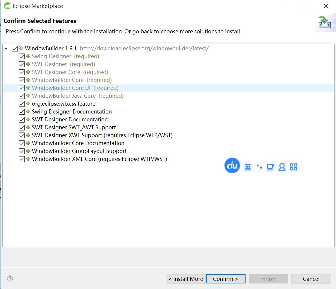Click the windowbuilder download URL text
The image size is (336, 289).
tap(144, 49)
